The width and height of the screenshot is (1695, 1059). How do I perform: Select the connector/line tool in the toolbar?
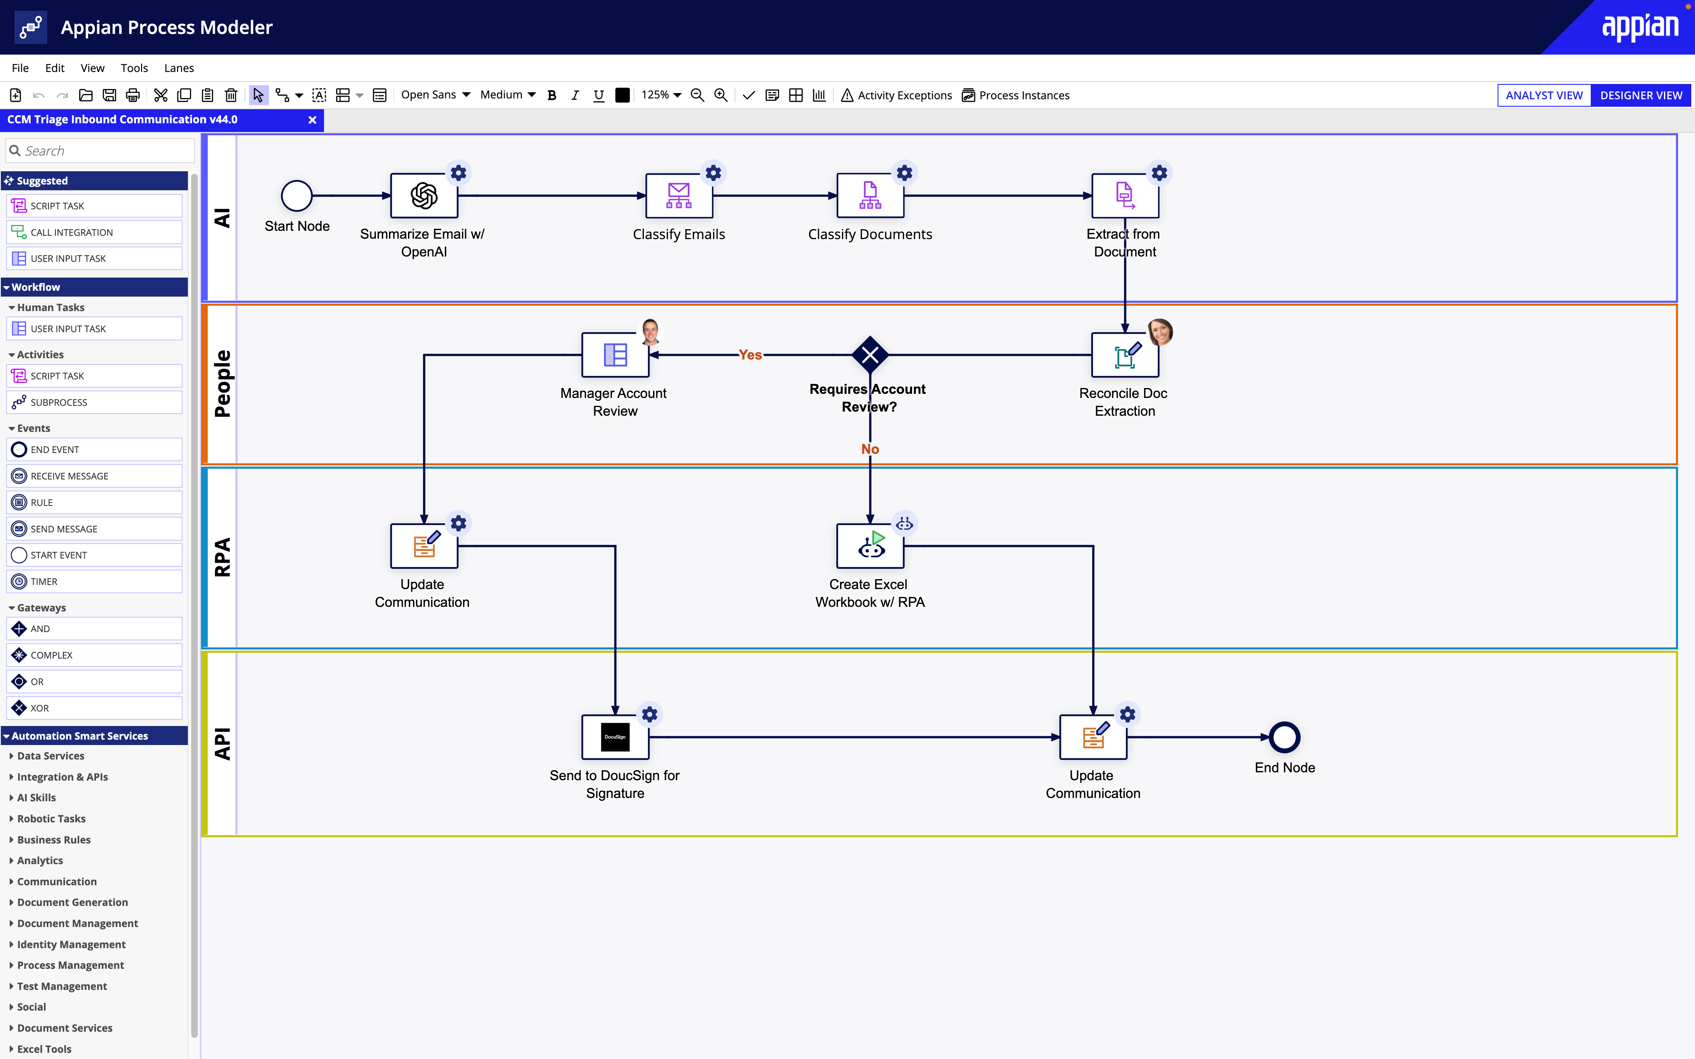click(283, 95)
